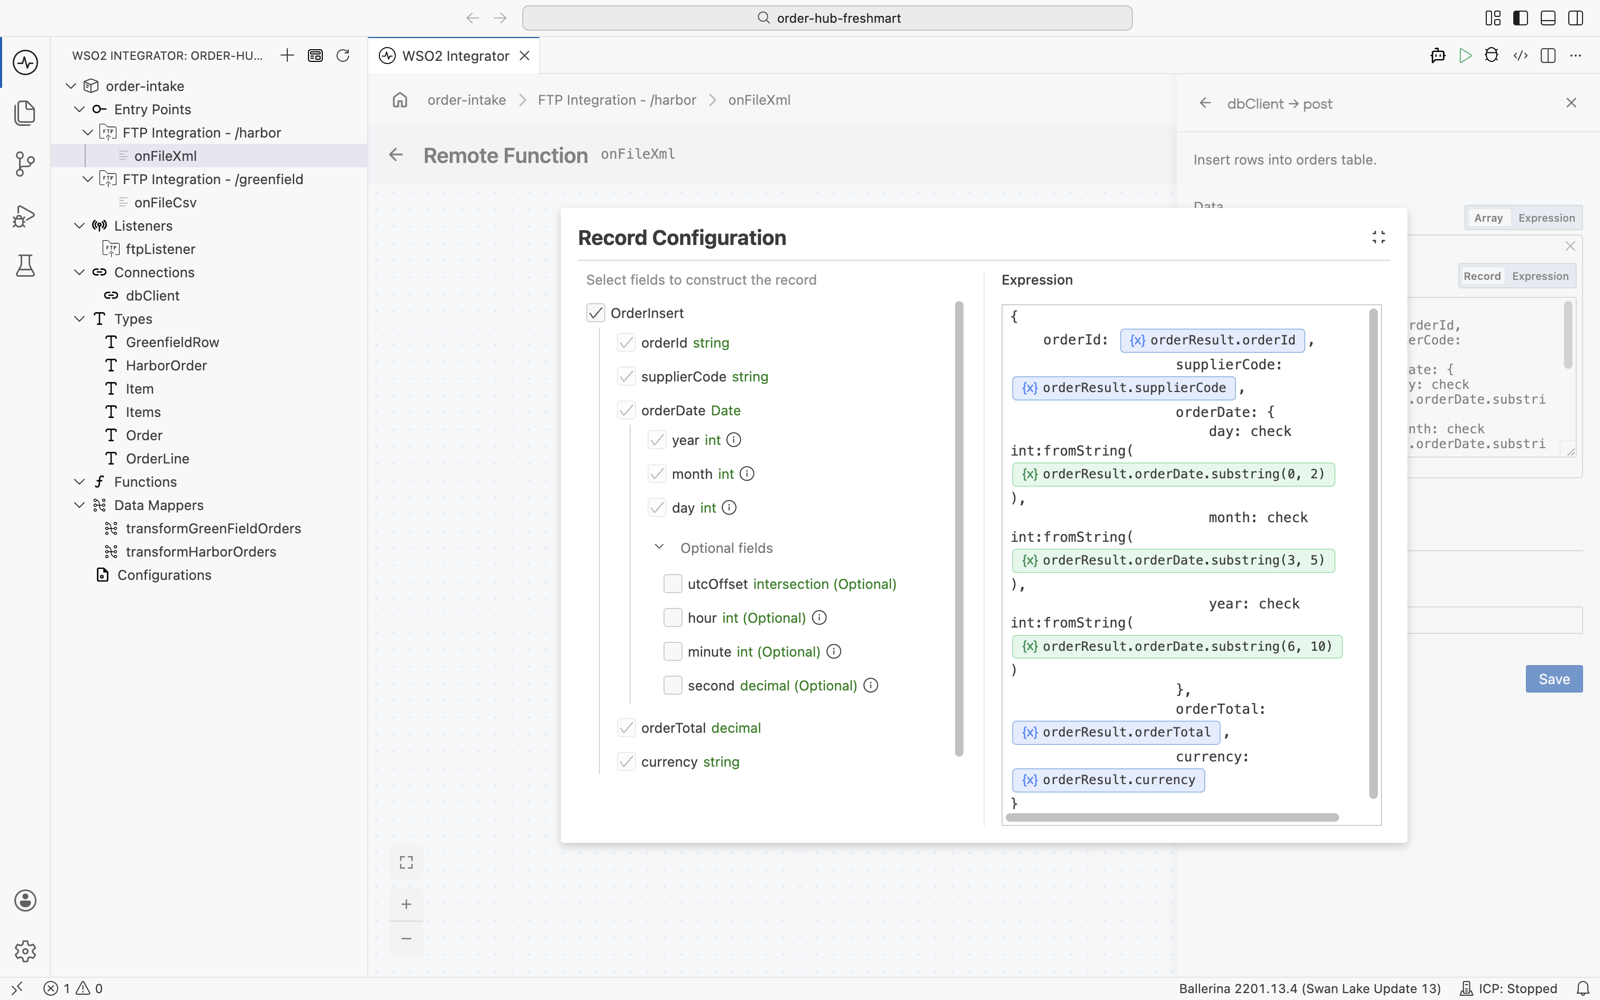
Task: Enable the hour optional field
Action: point(672,617)
